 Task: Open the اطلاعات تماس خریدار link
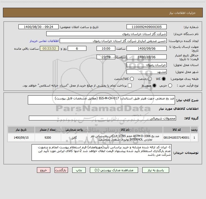(44, 41)
